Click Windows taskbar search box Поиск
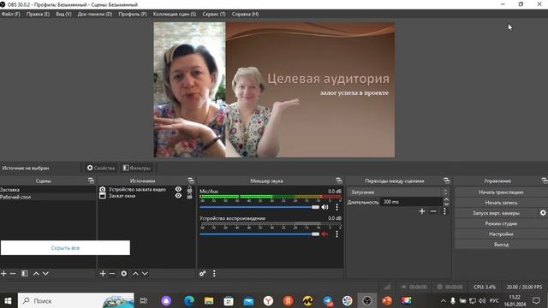548x308 pixels. (x=76, y=300)
